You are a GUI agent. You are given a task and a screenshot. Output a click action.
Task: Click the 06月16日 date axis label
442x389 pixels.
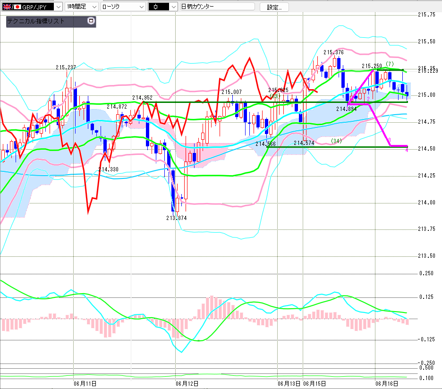387,384
